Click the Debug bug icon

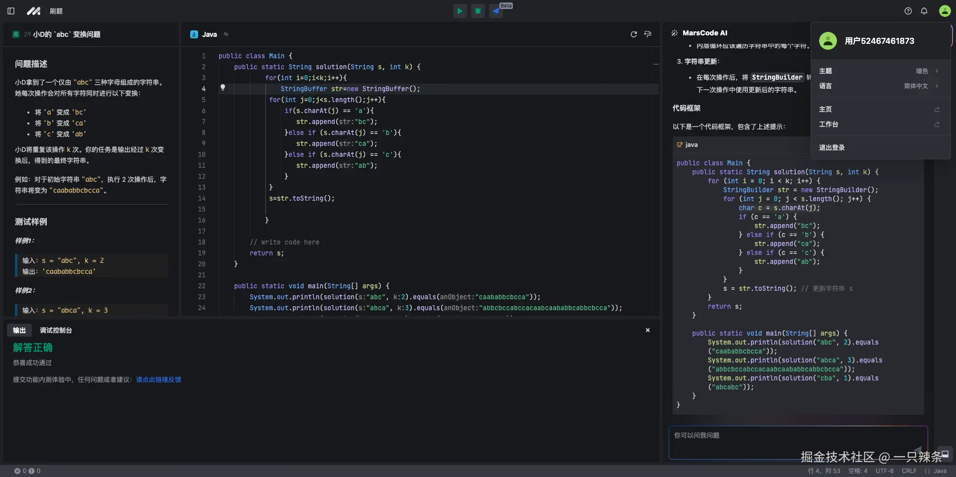[478, 11]
